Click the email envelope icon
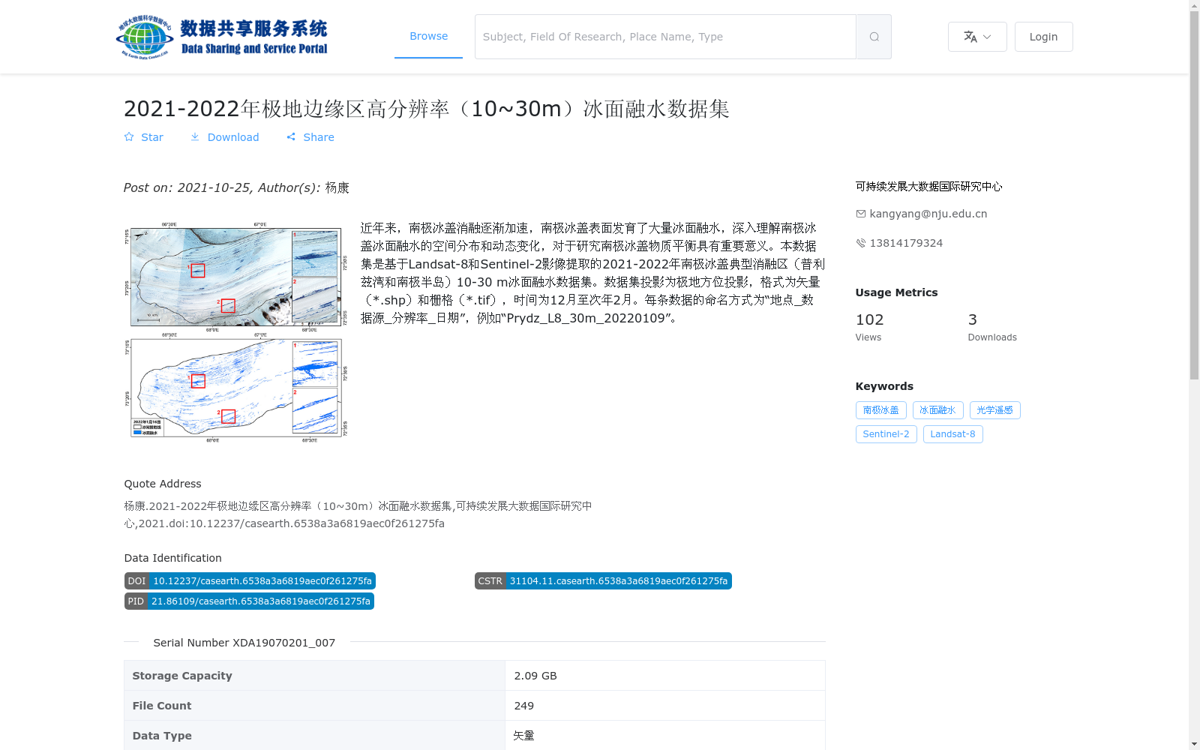This screenshot has width=1200, height=750. pos(861,214)
